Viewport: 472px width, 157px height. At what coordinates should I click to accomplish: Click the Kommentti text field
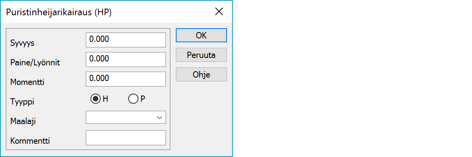point(125,138)
